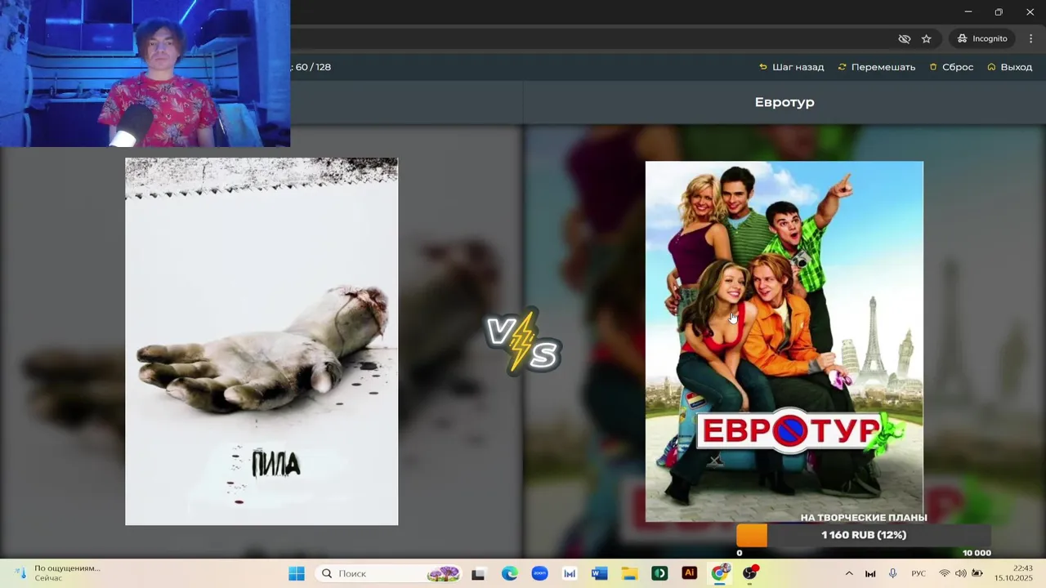Click the microphone icon in system tray
The image size is (1046, 588).
click(892, 573)
